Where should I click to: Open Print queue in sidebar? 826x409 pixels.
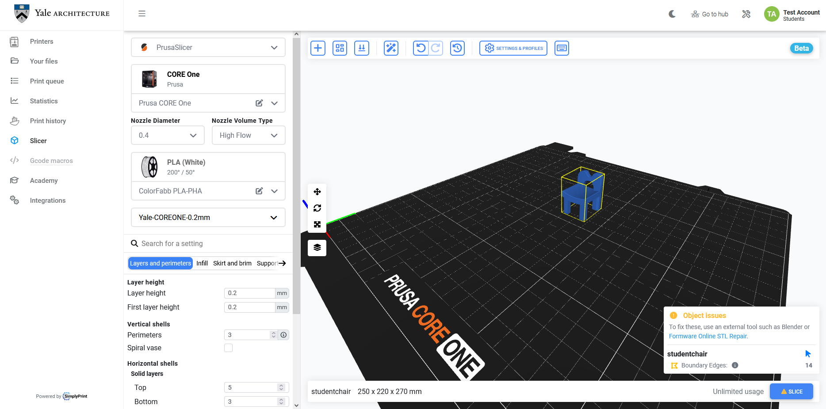(x=47, y=81)
